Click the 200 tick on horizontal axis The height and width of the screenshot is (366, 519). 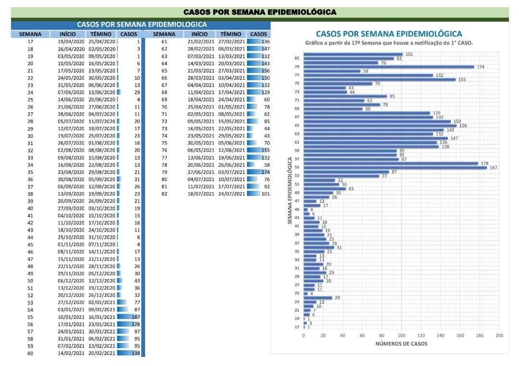point(499,335)
